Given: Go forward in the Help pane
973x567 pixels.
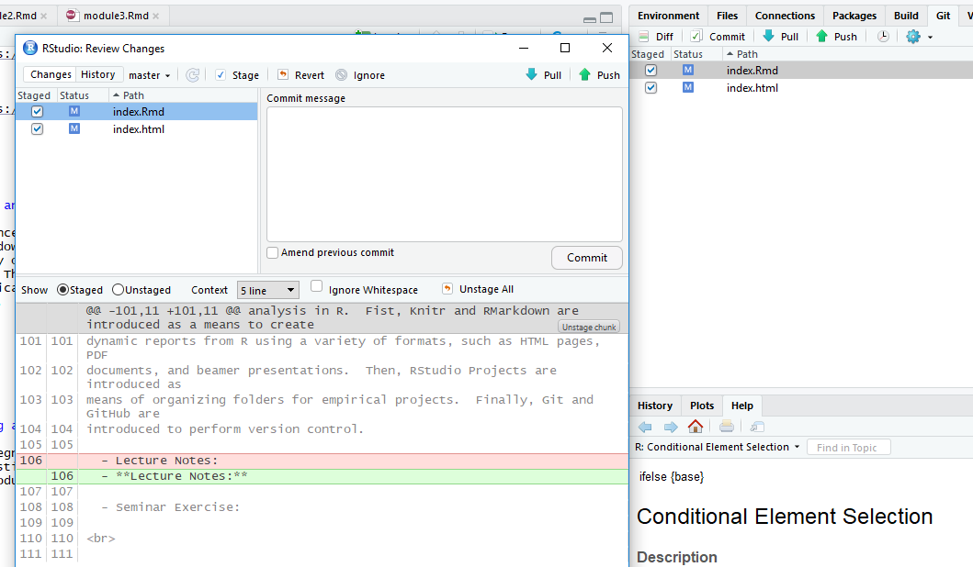Looking at the screenshot, I should pyautogui.click(x=671, y=427).
